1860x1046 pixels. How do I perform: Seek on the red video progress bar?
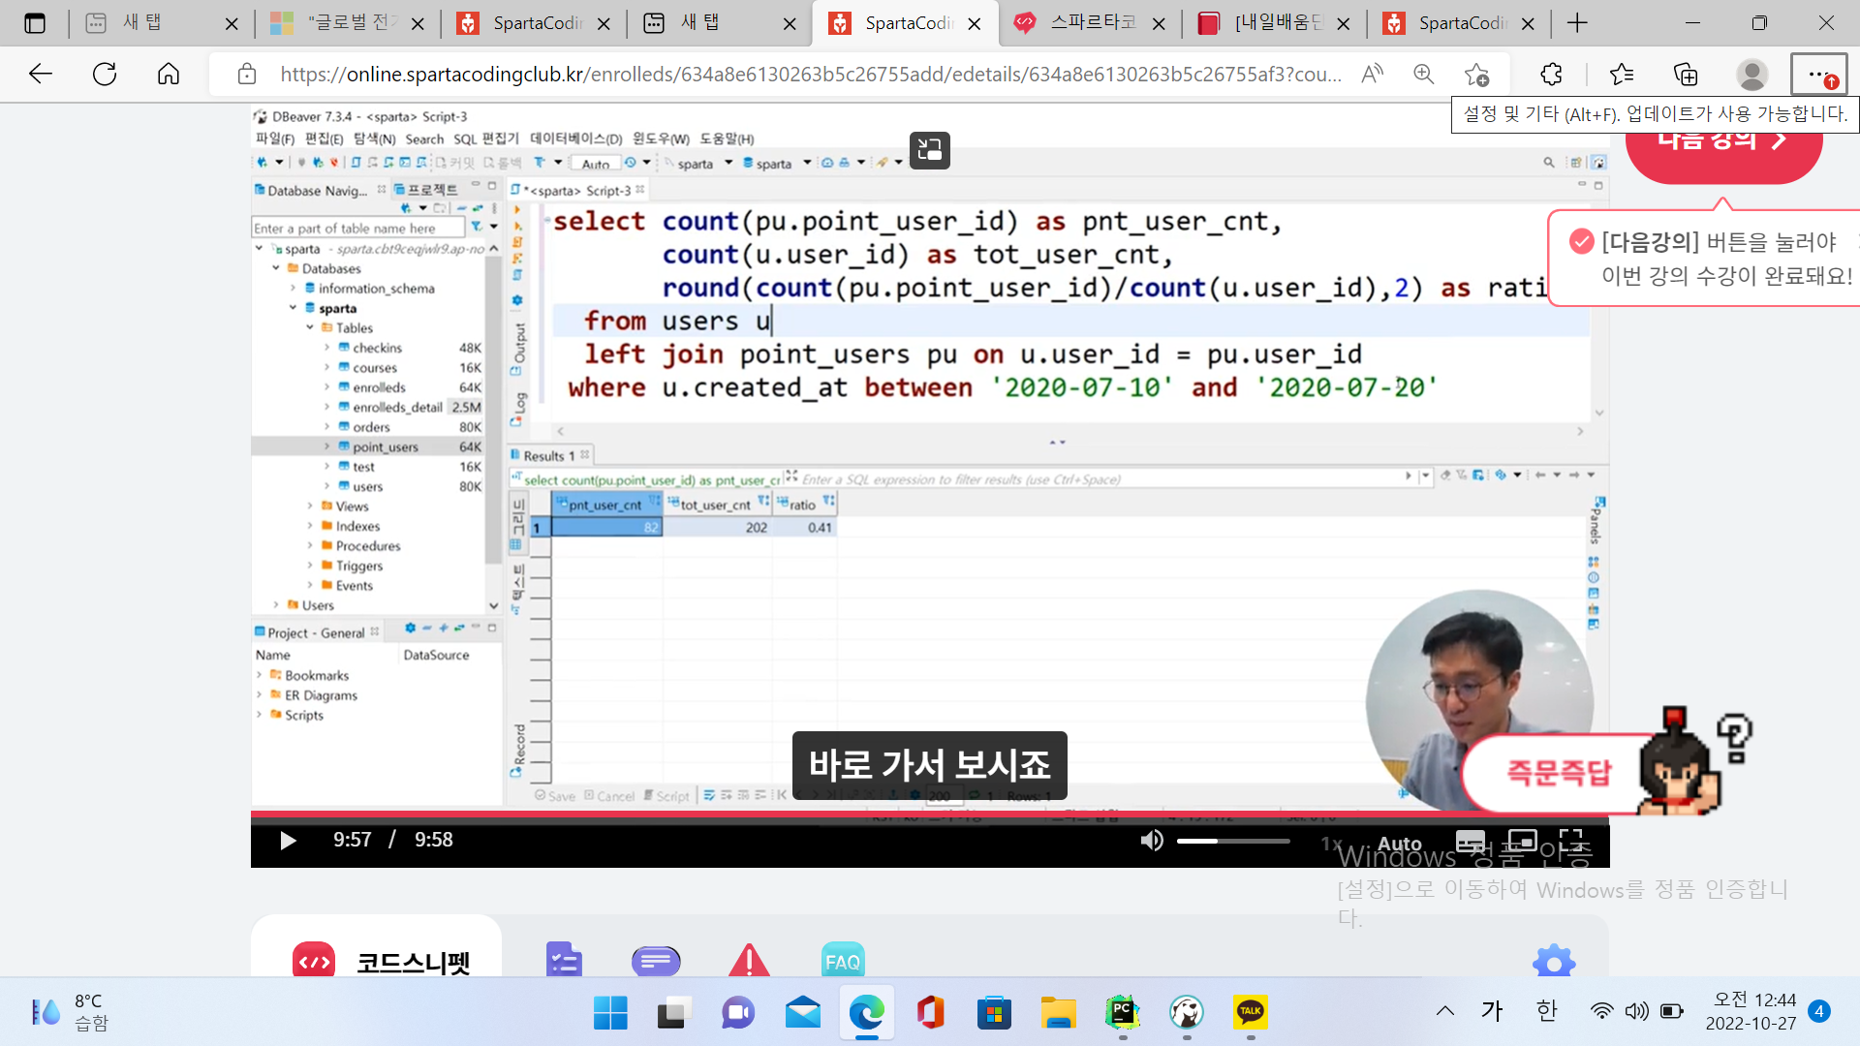tap(929, 815)
